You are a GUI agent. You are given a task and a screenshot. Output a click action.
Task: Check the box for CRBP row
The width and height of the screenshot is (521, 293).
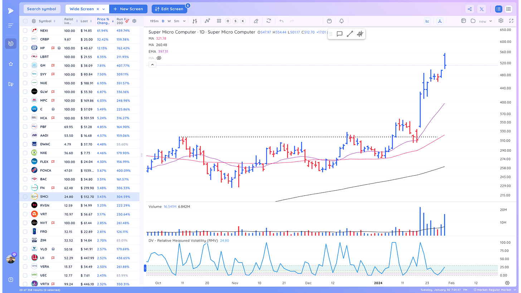25,39
